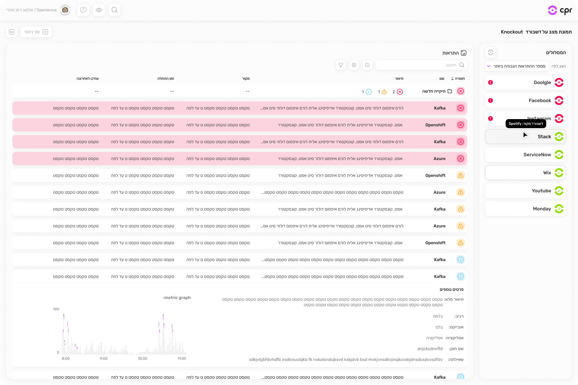Click the cpr logo
The height and width of the screenshot is (385, 578).
560,10
